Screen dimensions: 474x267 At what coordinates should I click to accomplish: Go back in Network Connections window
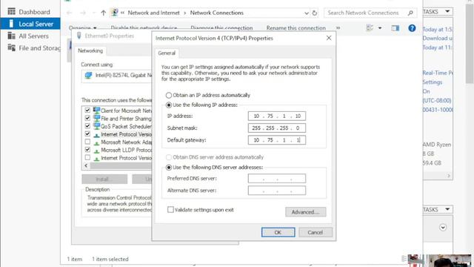click(69, 13)
